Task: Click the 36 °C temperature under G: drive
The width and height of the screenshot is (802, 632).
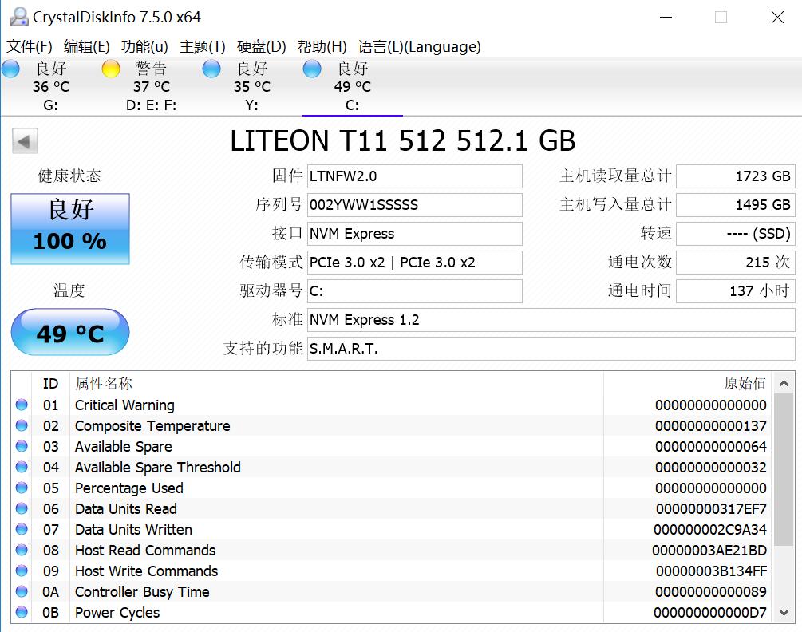Action: click(x=50, y=87)
